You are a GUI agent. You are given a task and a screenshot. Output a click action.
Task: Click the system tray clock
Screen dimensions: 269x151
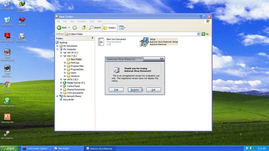click(262, 148)
